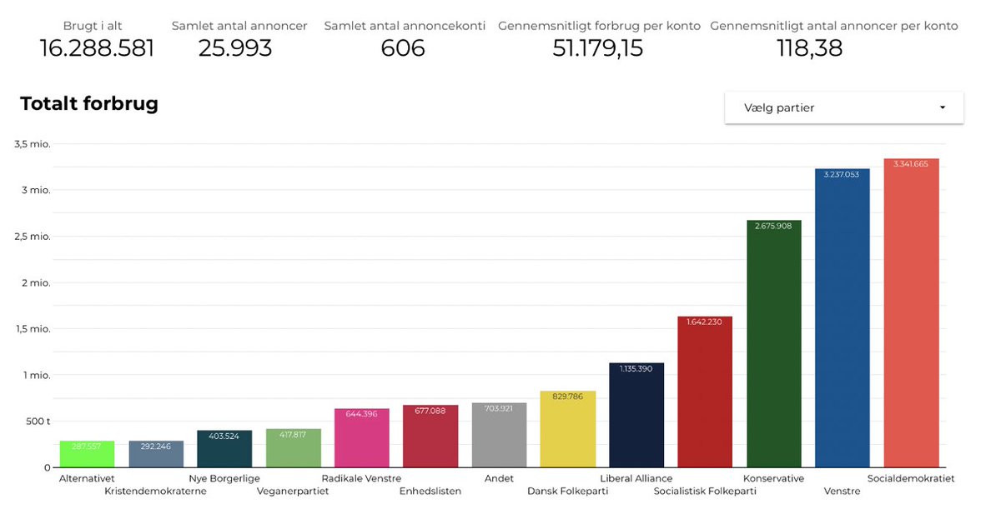The height and width of the screenshot is (529, 1001).
Task: Click the ad accounts value 606
Action: (403, 48)
